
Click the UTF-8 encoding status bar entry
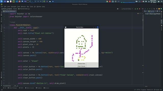coord(138,90)
